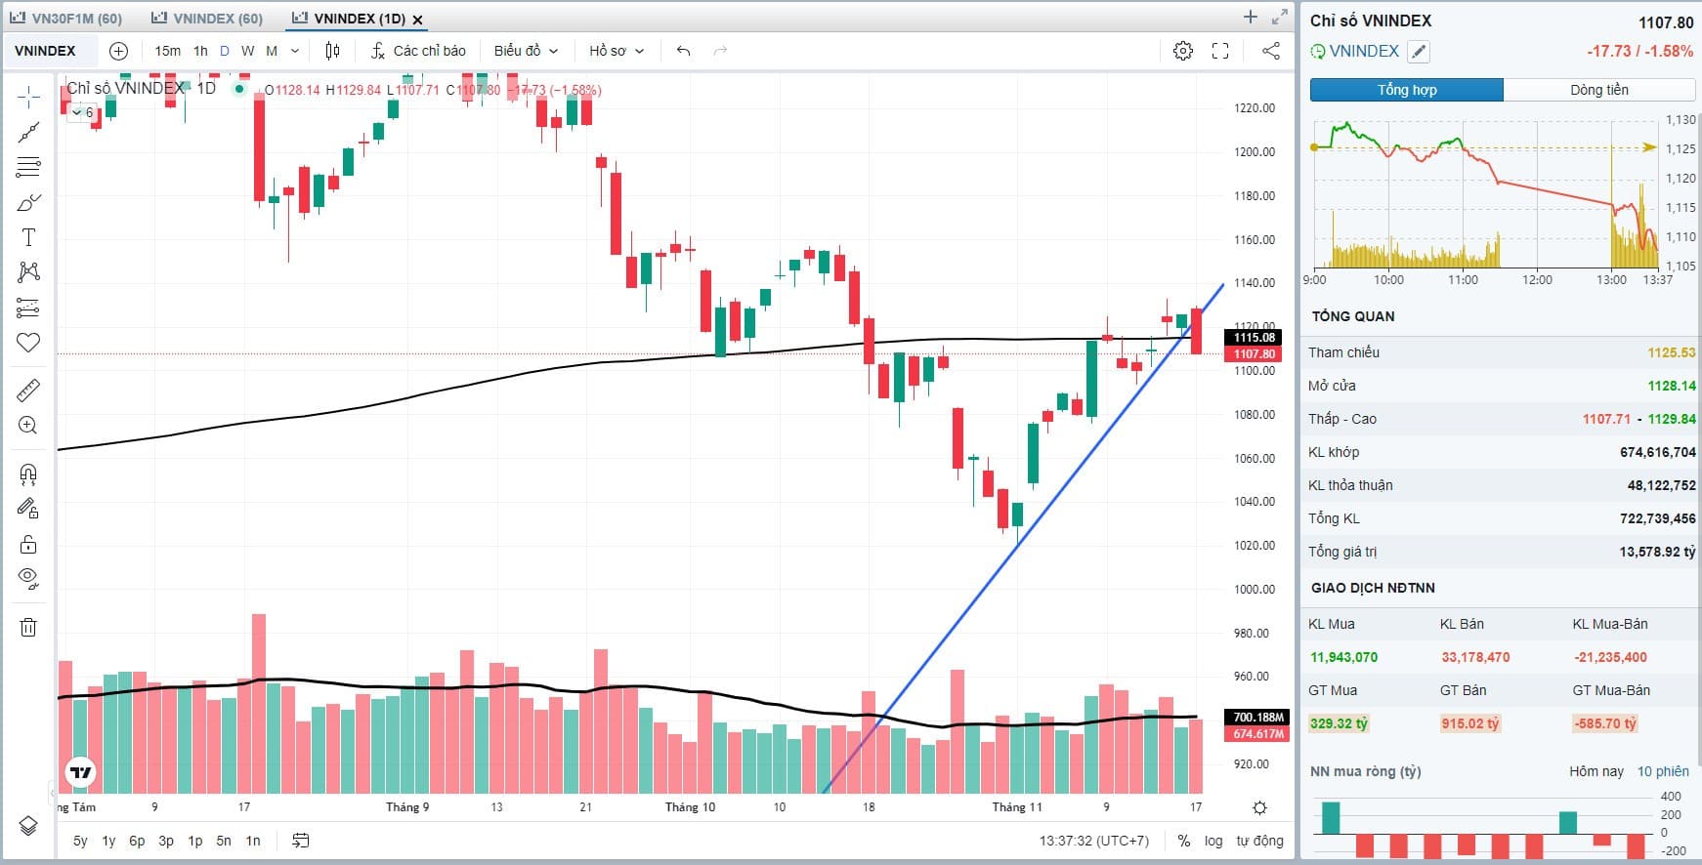Open chart settings gear icon

(1182, 51)
